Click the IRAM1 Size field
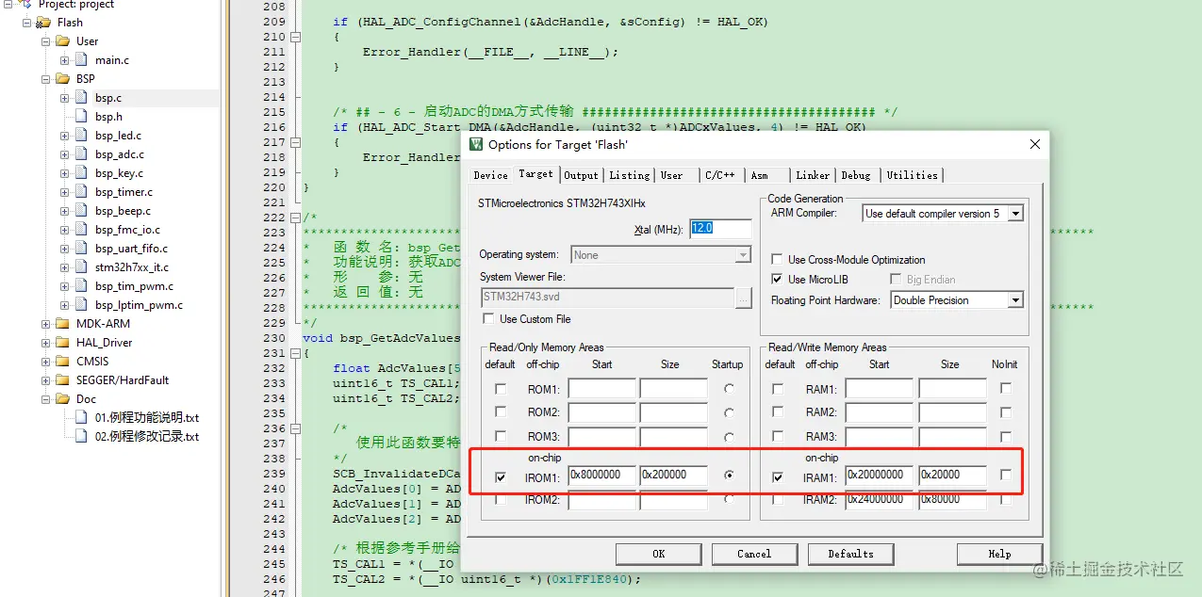The image size is (1202, 597). [x=952, y=476]
